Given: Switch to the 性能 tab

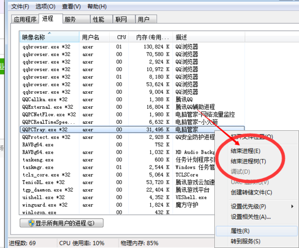Looking at the screenshot, I should 101,19.
